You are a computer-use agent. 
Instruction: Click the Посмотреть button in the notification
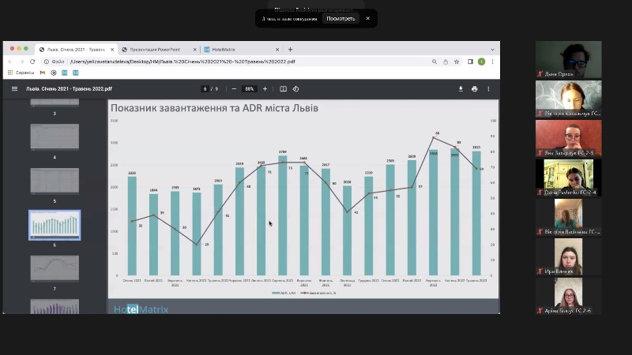341,18
